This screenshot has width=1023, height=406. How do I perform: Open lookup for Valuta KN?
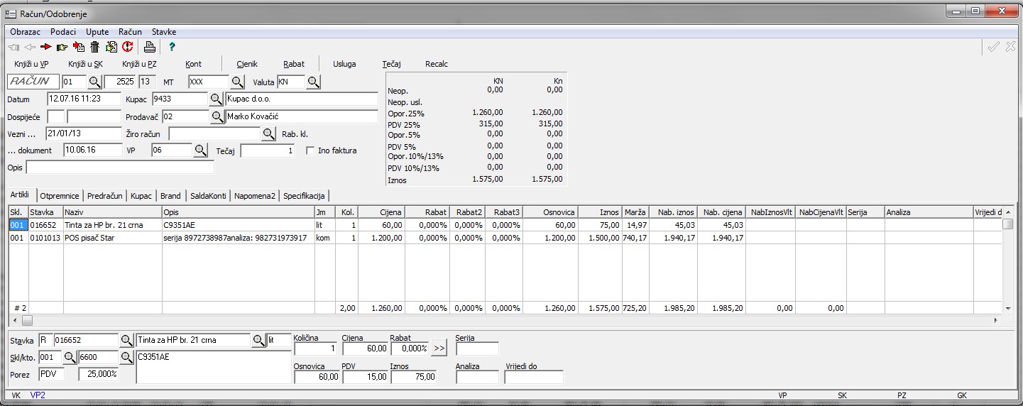314,82
